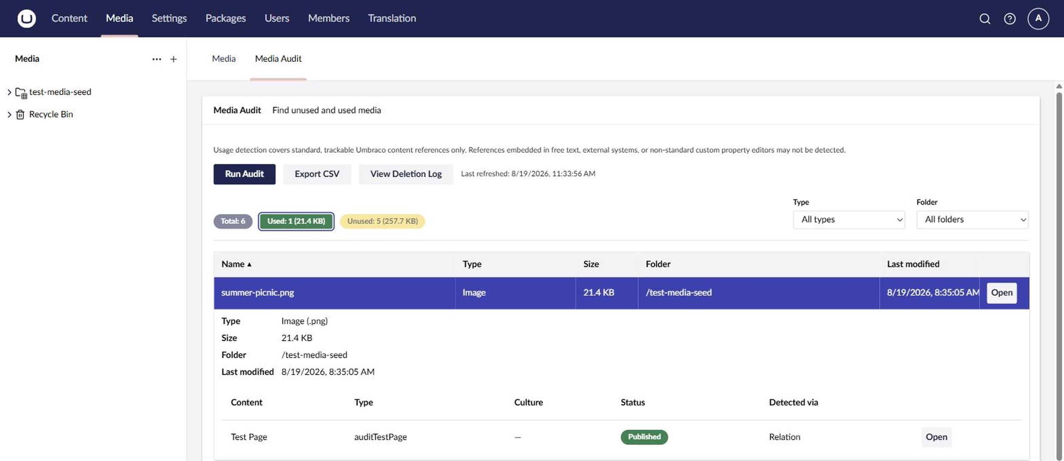Click the 'Last refreshed' timestamp text
Viewport: 1064px width, 461px height.
[x=528, y=174]
